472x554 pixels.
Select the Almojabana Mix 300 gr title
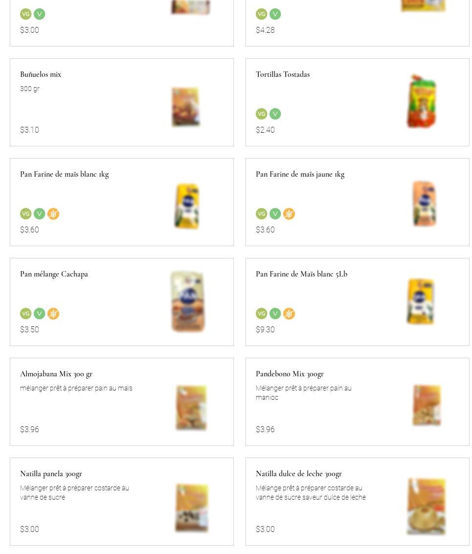(56, 374)
